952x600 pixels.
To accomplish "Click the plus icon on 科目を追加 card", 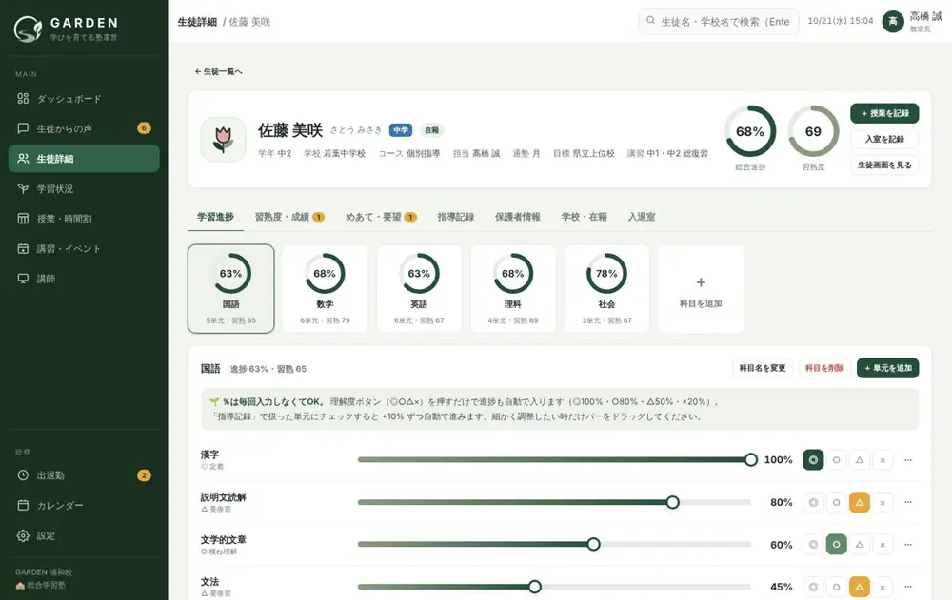I will (x=701, y=282).
